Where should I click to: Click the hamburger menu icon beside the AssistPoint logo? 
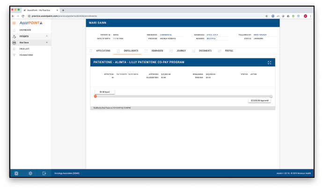click(x=14, y=23)
